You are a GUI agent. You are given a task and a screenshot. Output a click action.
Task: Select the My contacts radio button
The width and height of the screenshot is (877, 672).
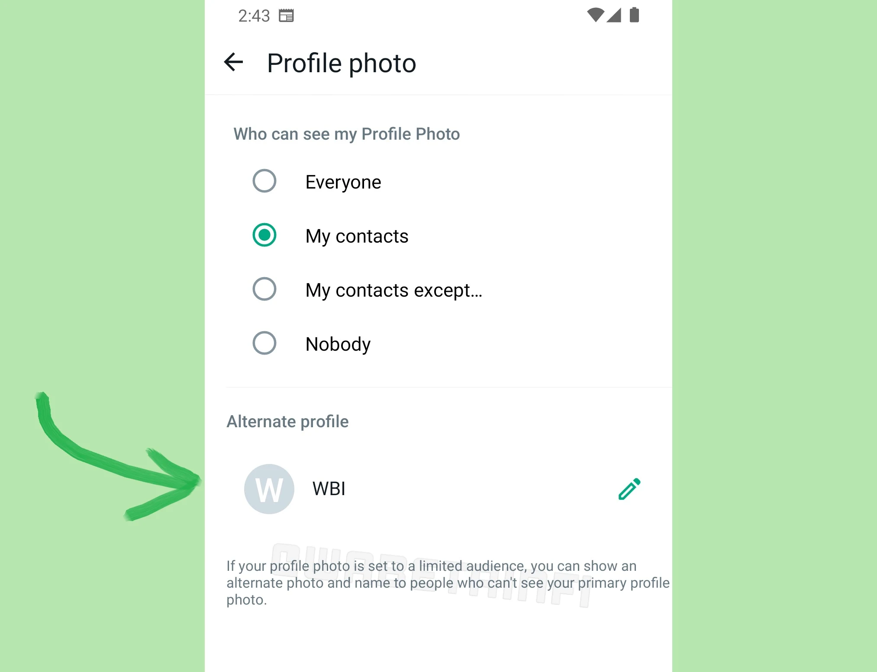point(264,235)
